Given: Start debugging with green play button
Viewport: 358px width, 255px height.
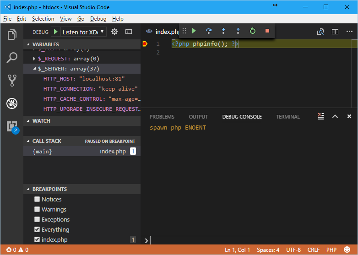Looking at the screenshot, I should 55,32.
